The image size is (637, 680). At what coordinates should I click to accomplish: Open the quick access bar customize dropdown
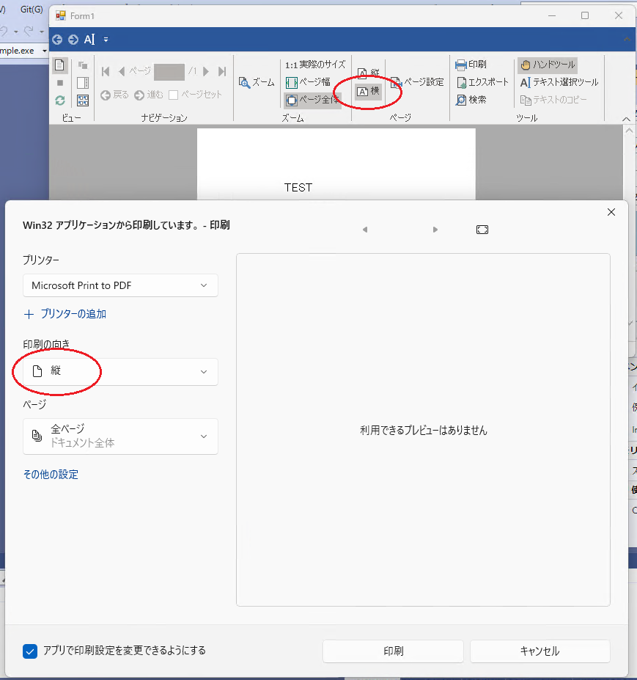pos(106,40)
